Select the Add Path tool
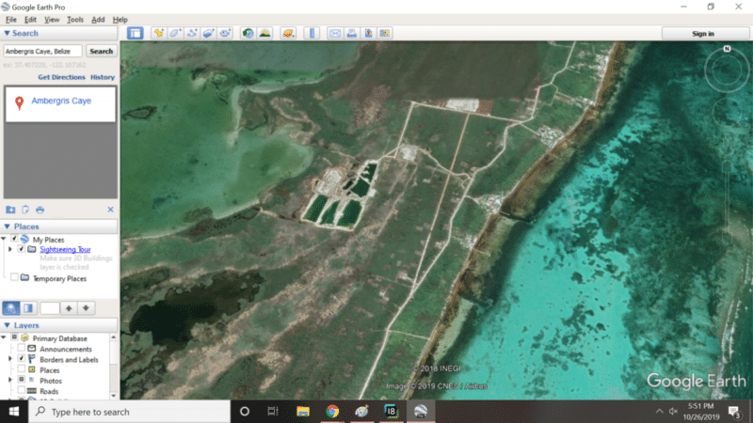Viewport: 753px width, 423px height. (x=192, y=33)
